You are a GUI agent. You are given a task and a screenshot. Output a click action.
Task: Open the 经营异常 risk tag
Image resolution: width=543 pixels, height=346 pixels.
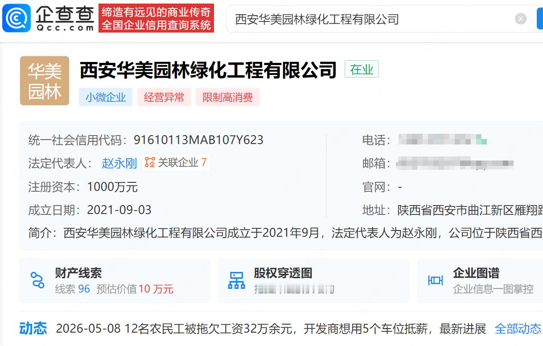pyautogui.click(x=164, y=97)
